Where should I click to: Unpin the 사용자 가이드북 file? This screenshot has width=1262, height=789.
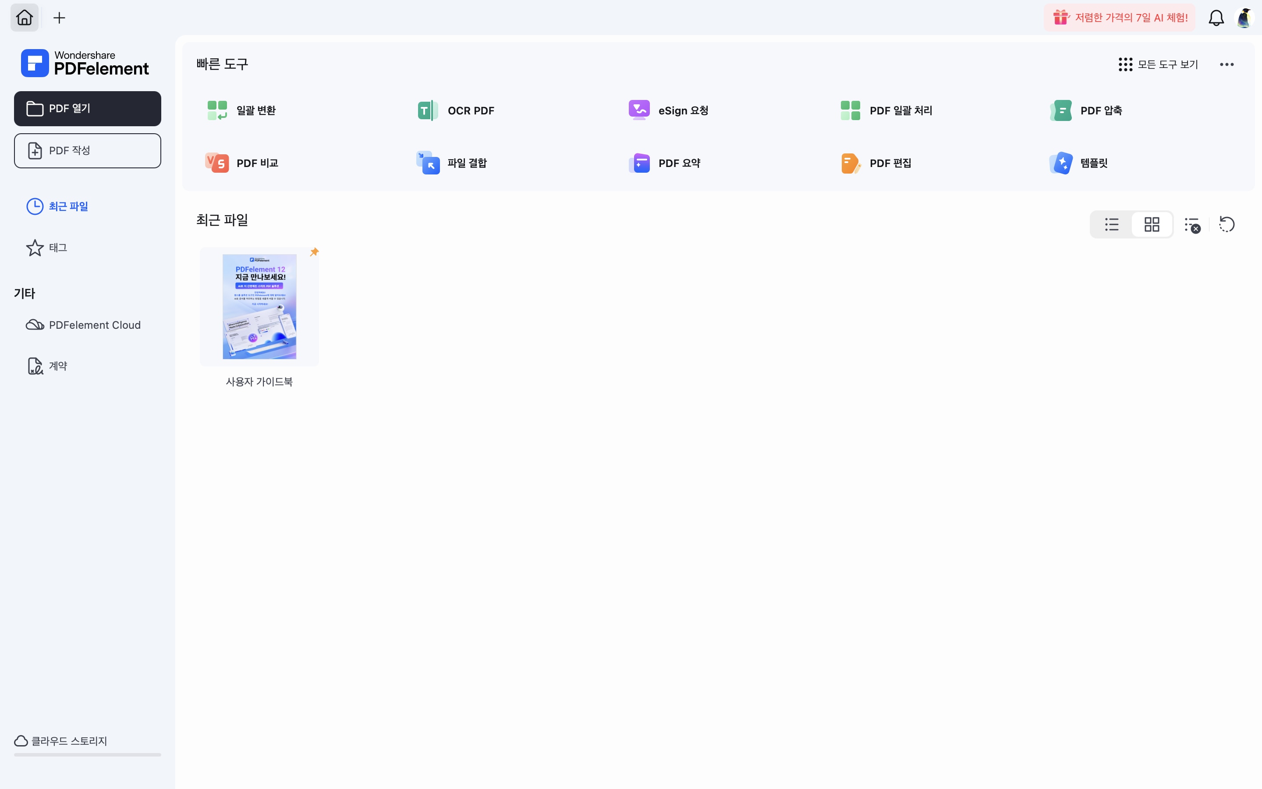(x=315, y=252)
